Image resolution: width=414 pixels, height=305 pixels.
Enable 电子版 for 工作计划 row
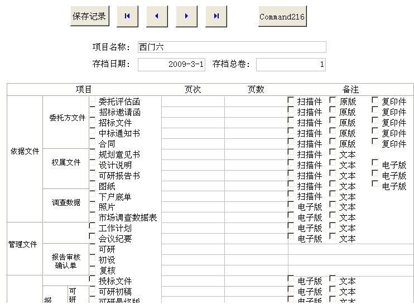[291, 226]
